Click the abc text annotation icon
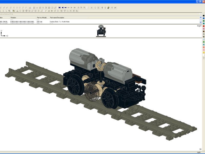 tap(37, 7)
